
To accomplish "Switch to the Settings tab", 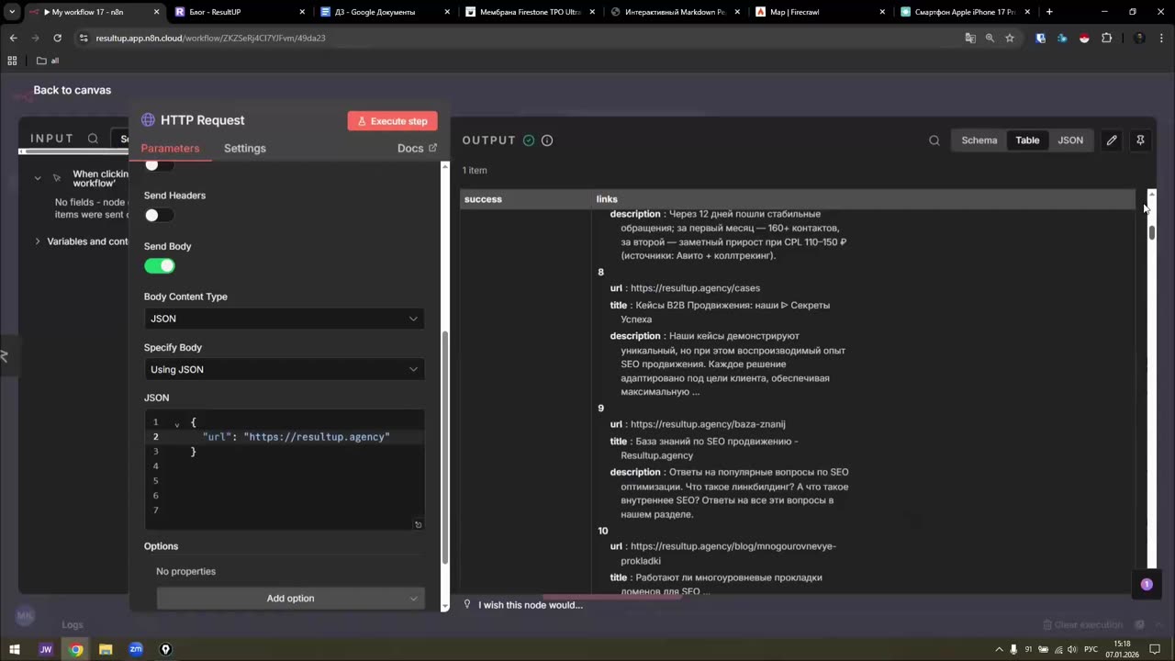I will click(245, 148).
